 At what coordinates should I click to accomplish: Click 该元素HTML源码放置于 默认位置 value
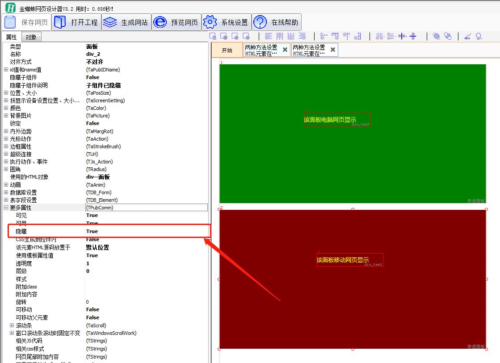point(97,248)
